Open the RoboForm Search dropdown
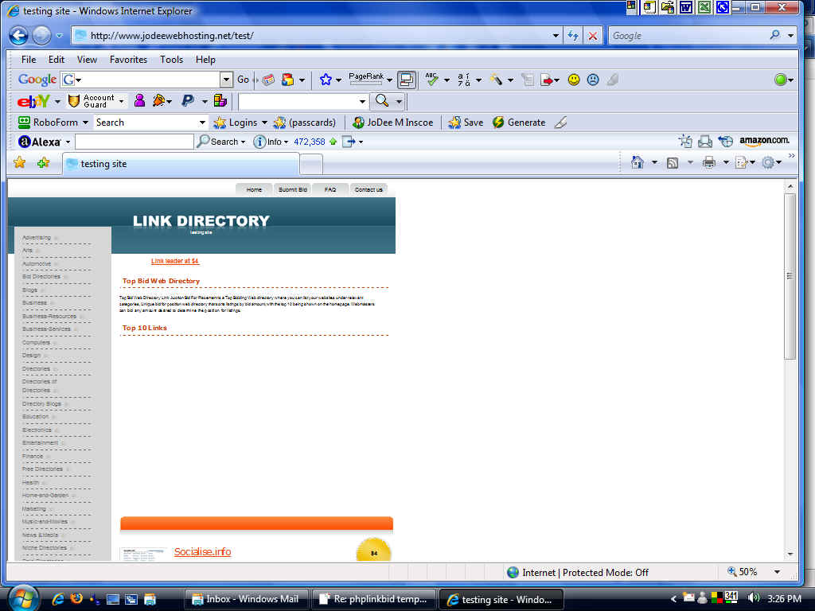Viewport: 815px width, 611px height. tap(202, 123)
